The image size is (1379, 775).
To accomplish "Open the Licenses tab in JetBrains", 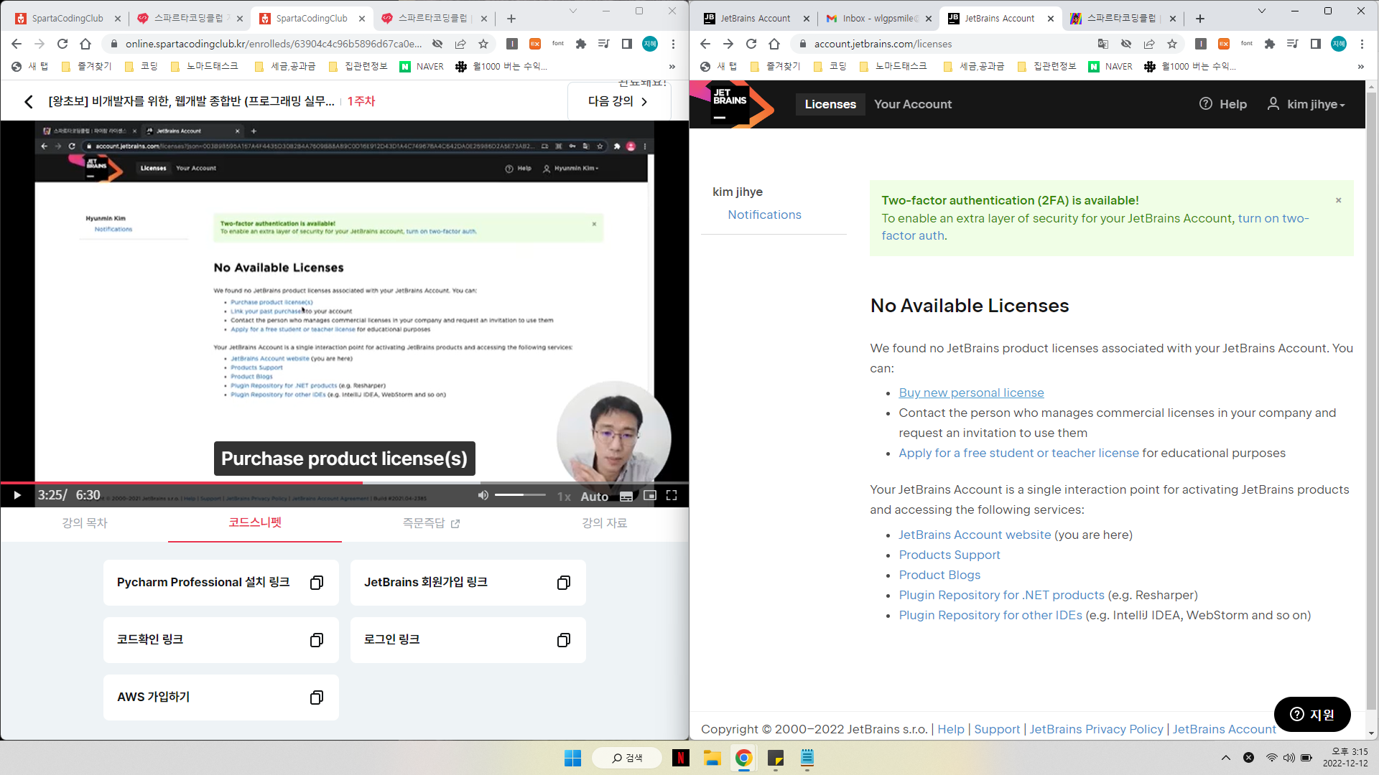I will click(830, 104).
